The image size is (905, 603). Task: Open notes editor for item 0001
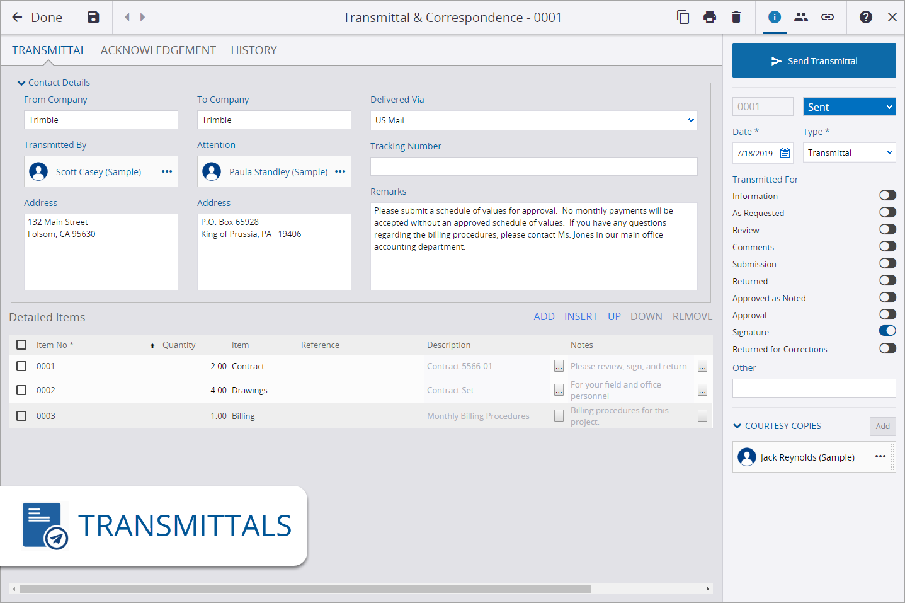click(x=702, y=366)
